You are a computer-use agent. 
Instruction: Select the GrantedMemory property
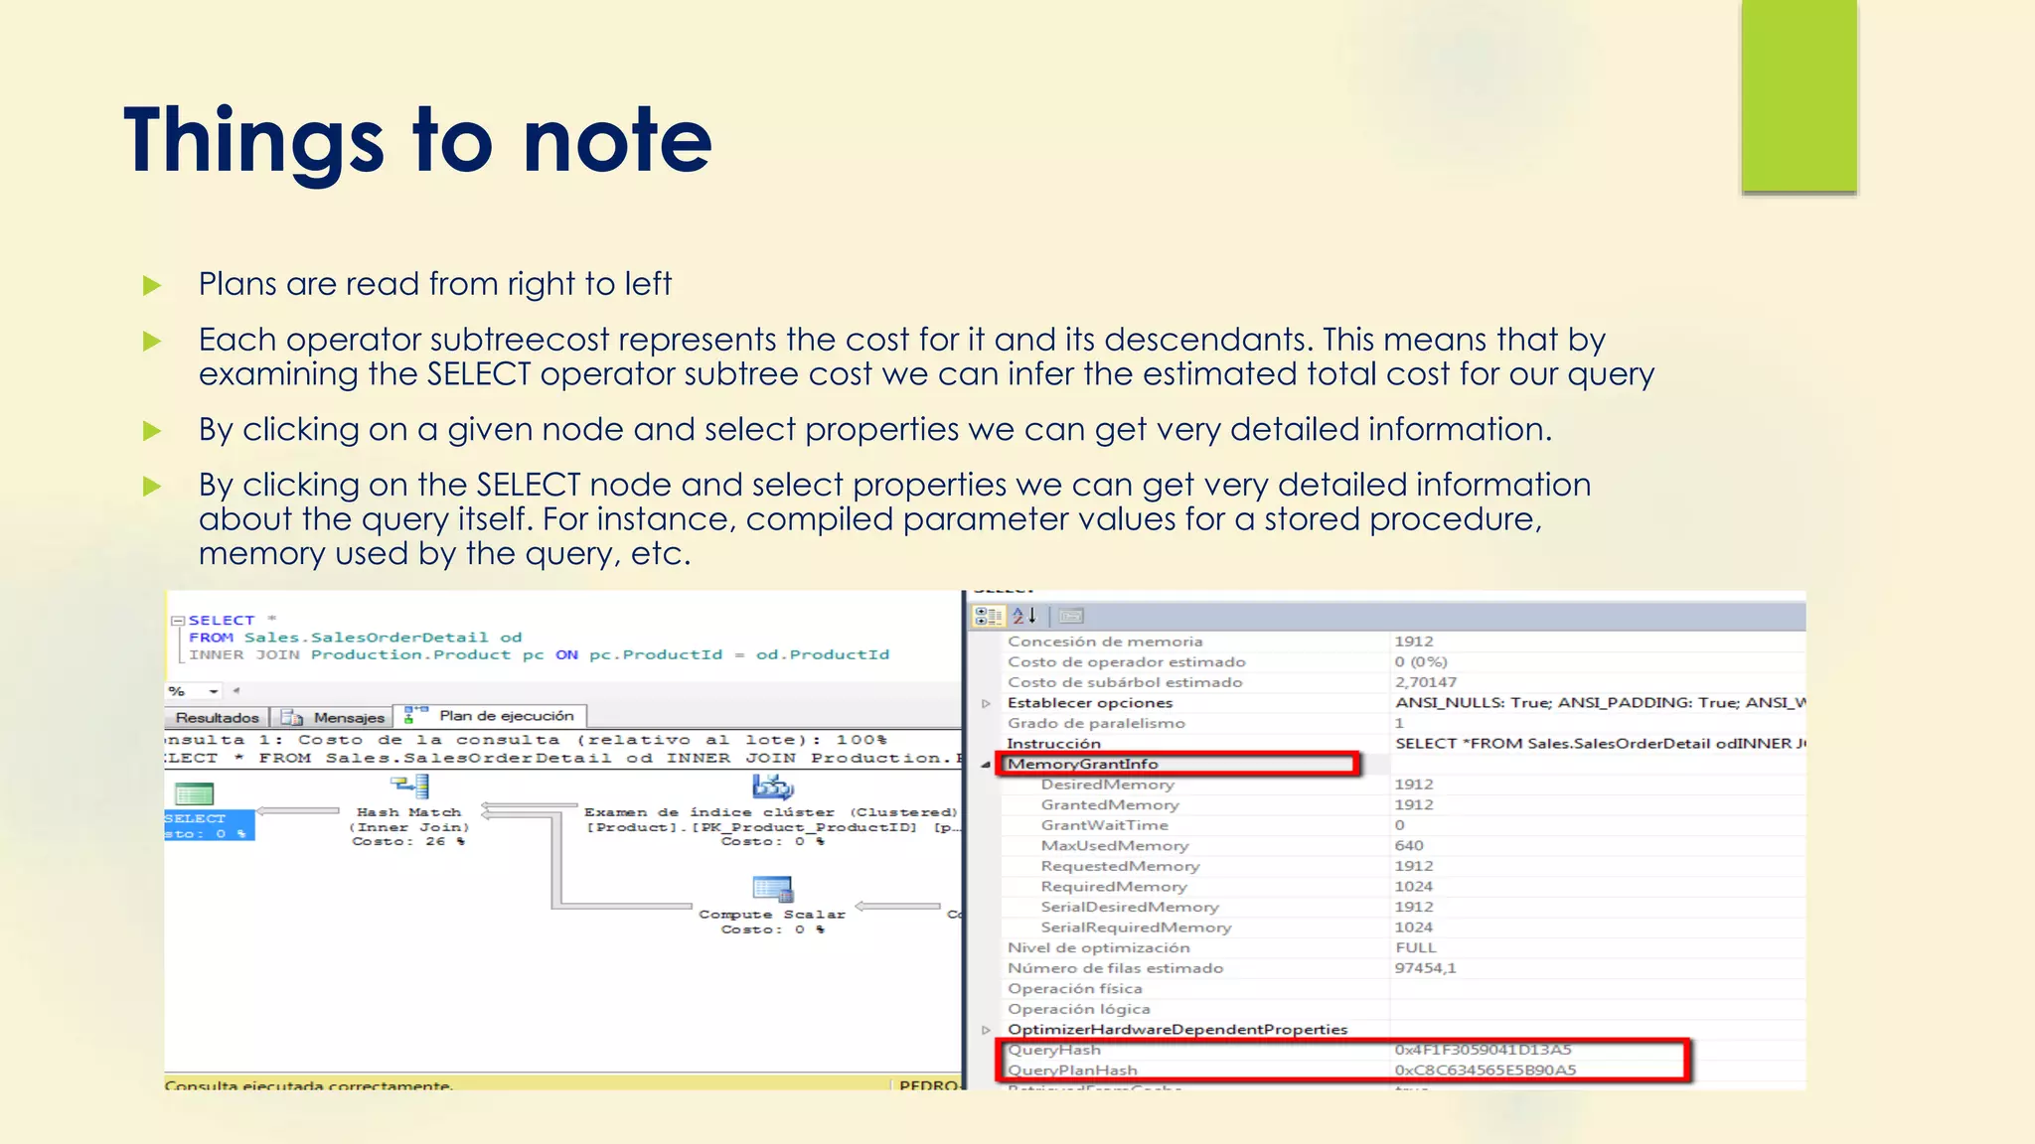click(1110, 805)
